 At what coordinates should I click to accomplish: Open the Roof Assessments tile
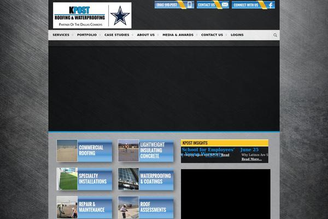[146, 208]
